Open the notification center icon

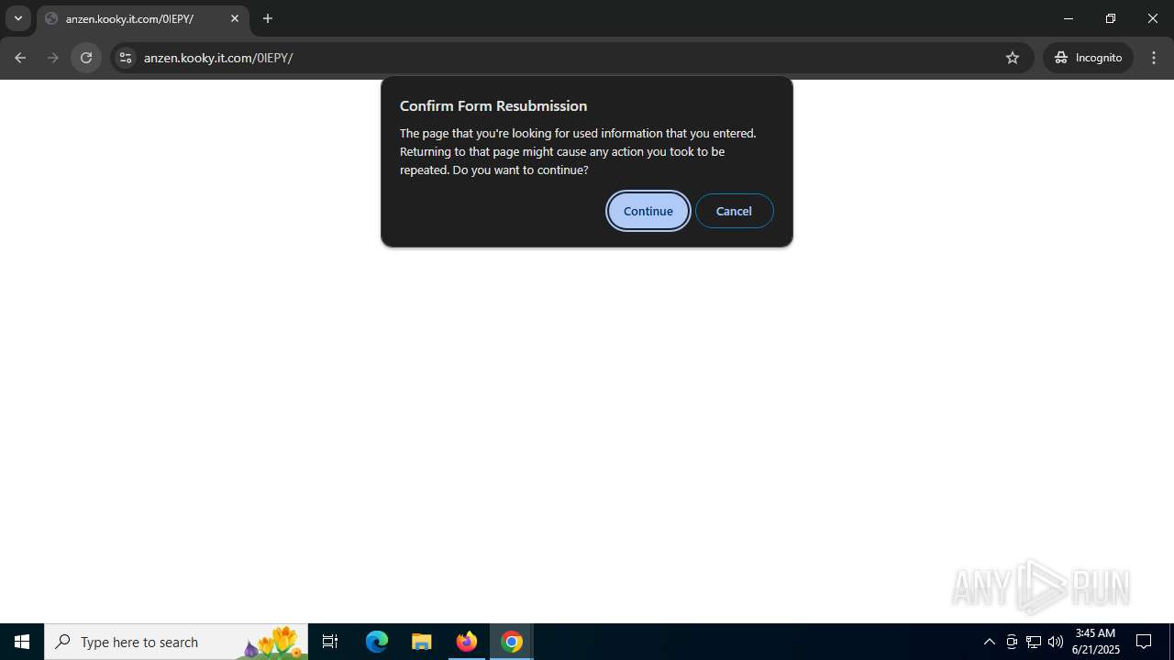coord(1144,642)
